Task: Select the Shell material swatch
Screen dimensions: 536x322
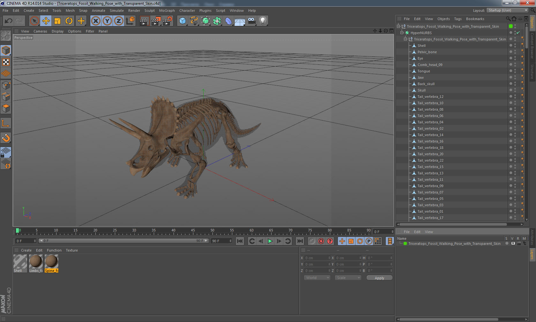Action: click(x=20, y=263)
